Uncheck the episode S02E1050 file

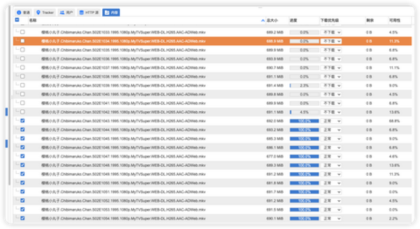pyautogui.click(x=23, y=183)
